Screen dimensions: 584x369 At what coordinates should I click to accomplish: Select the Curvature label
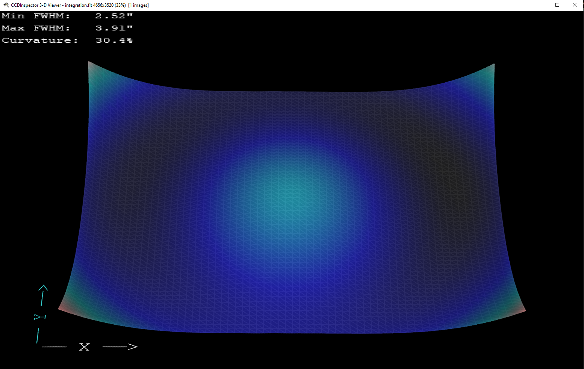[x=40, y=41]
